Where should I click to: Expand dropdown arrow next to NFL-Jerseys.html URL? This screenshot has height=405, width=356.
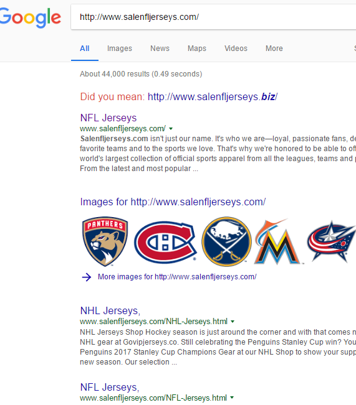(x=232, y=398)
